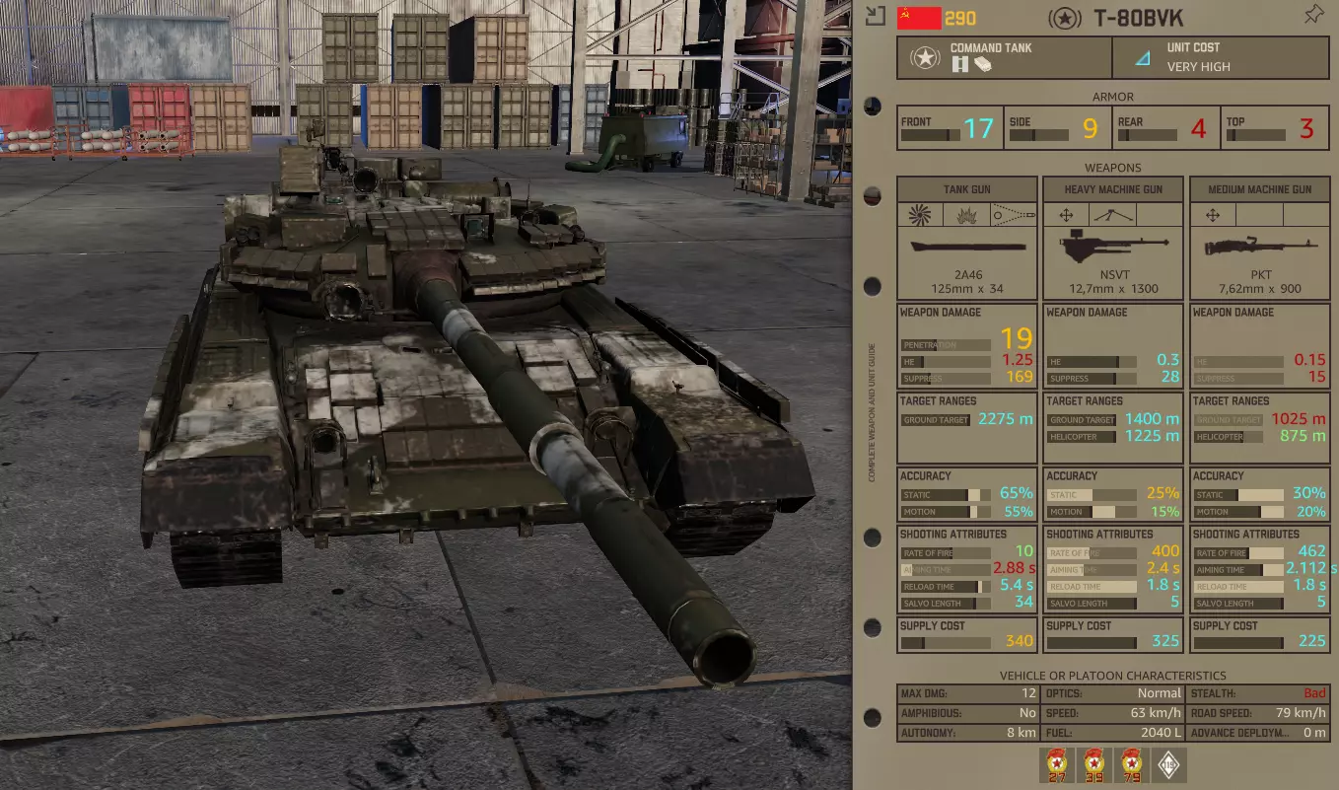Click the Rear armor bar
1339x790 pixels.
coord(1147,135)
